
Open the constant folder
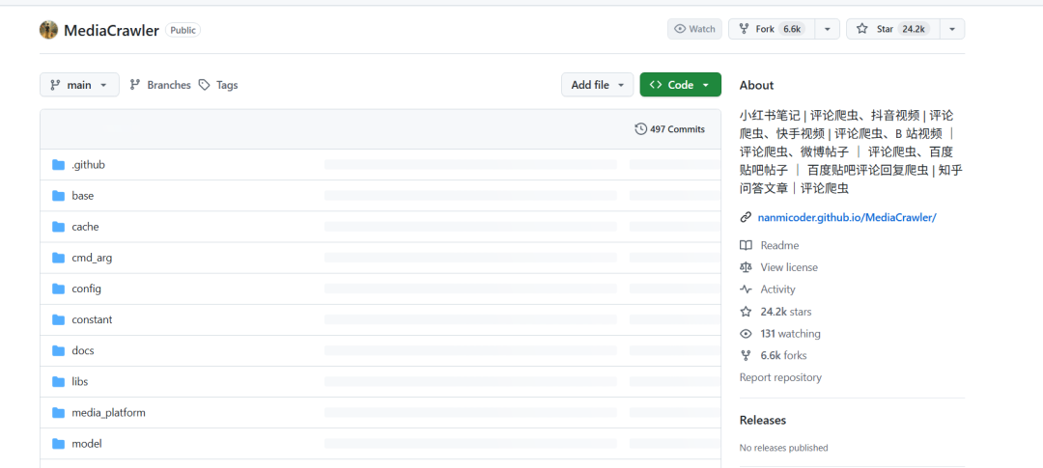coord(93,319)
